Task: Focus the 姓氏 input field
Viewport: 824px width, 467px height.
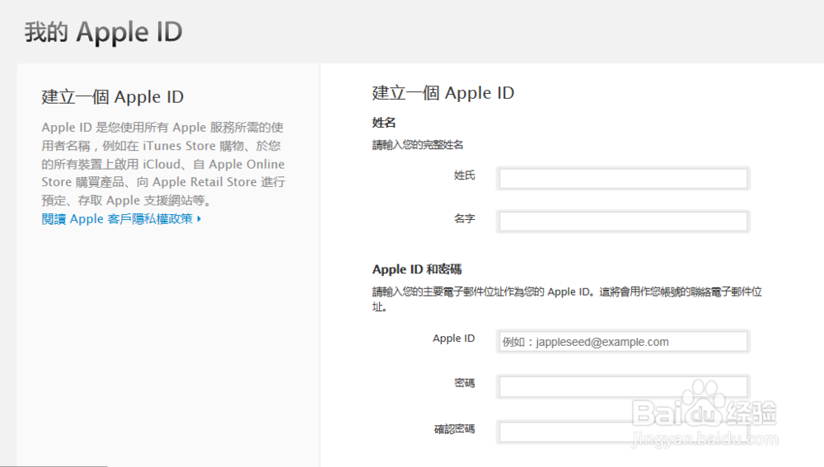Action: click(x=623, y=179)
